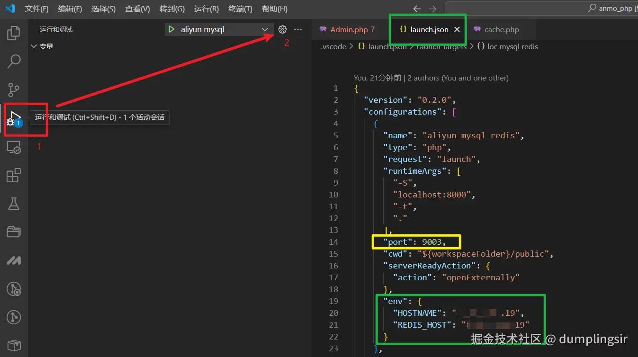Open the aliyun mysql configuration dropdown
The width and height of the screenshot is (638, 357).
pos(219,29)
